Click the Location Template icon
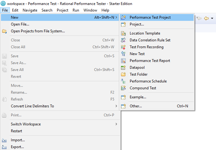216x150 pixels. [123, 33]
